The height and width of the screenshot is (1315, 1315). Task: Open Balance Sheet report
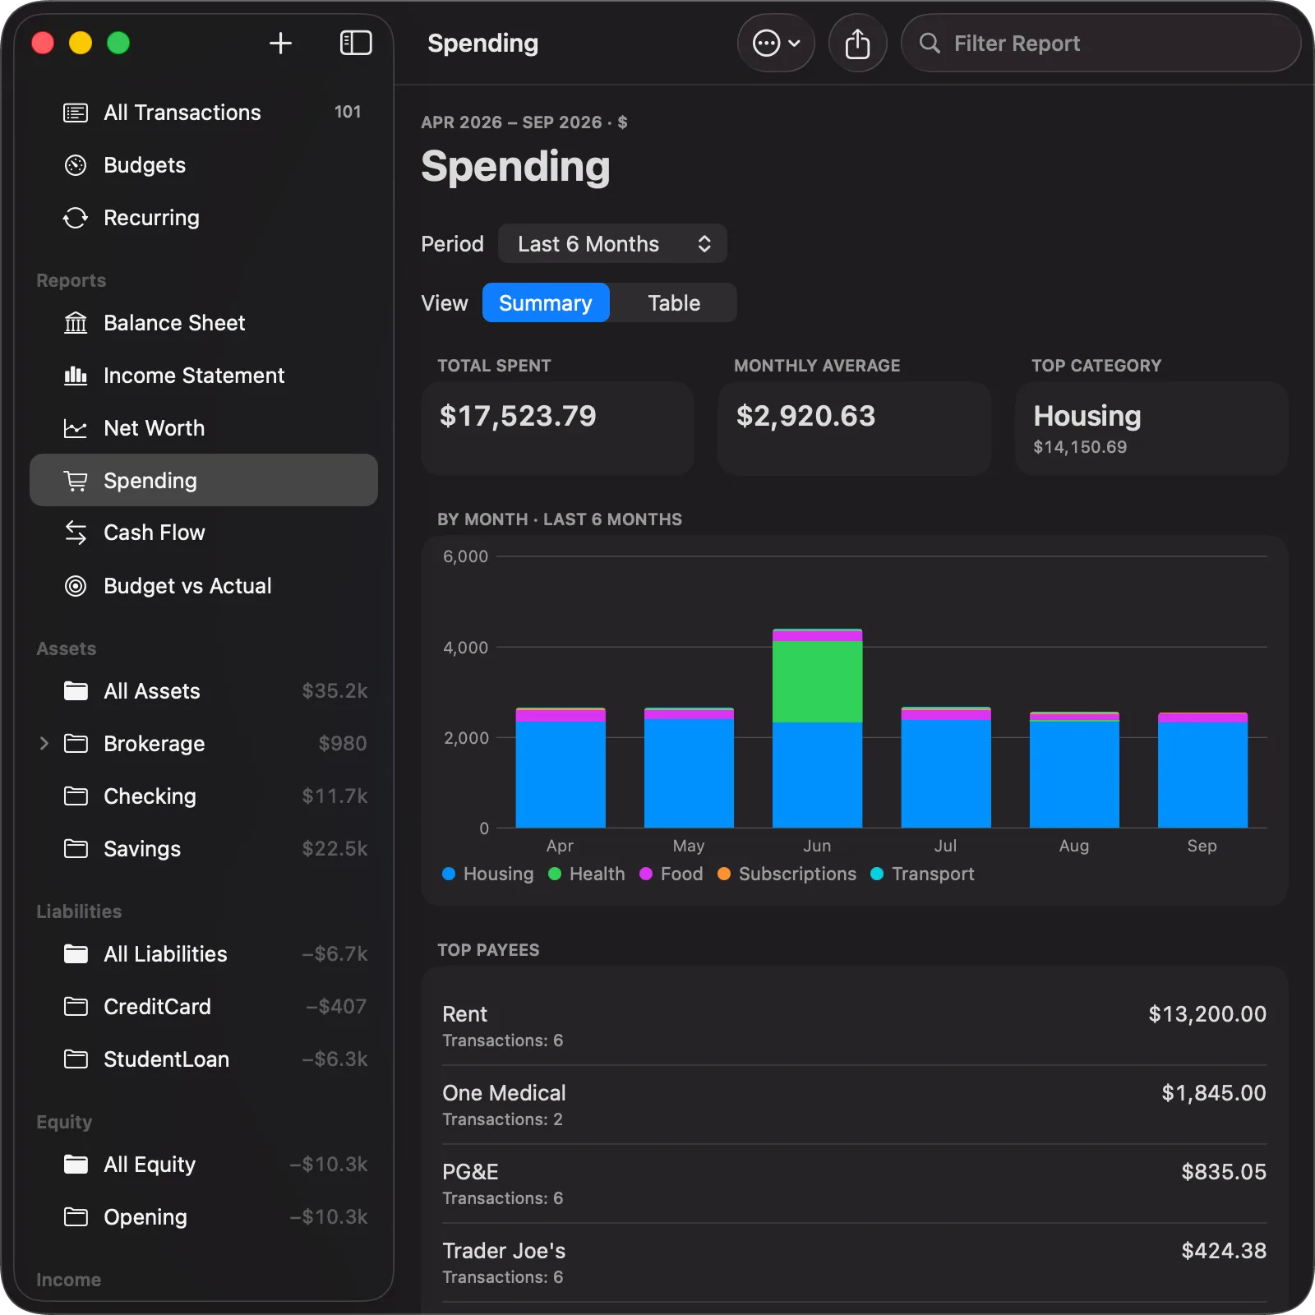click(204, 323)
